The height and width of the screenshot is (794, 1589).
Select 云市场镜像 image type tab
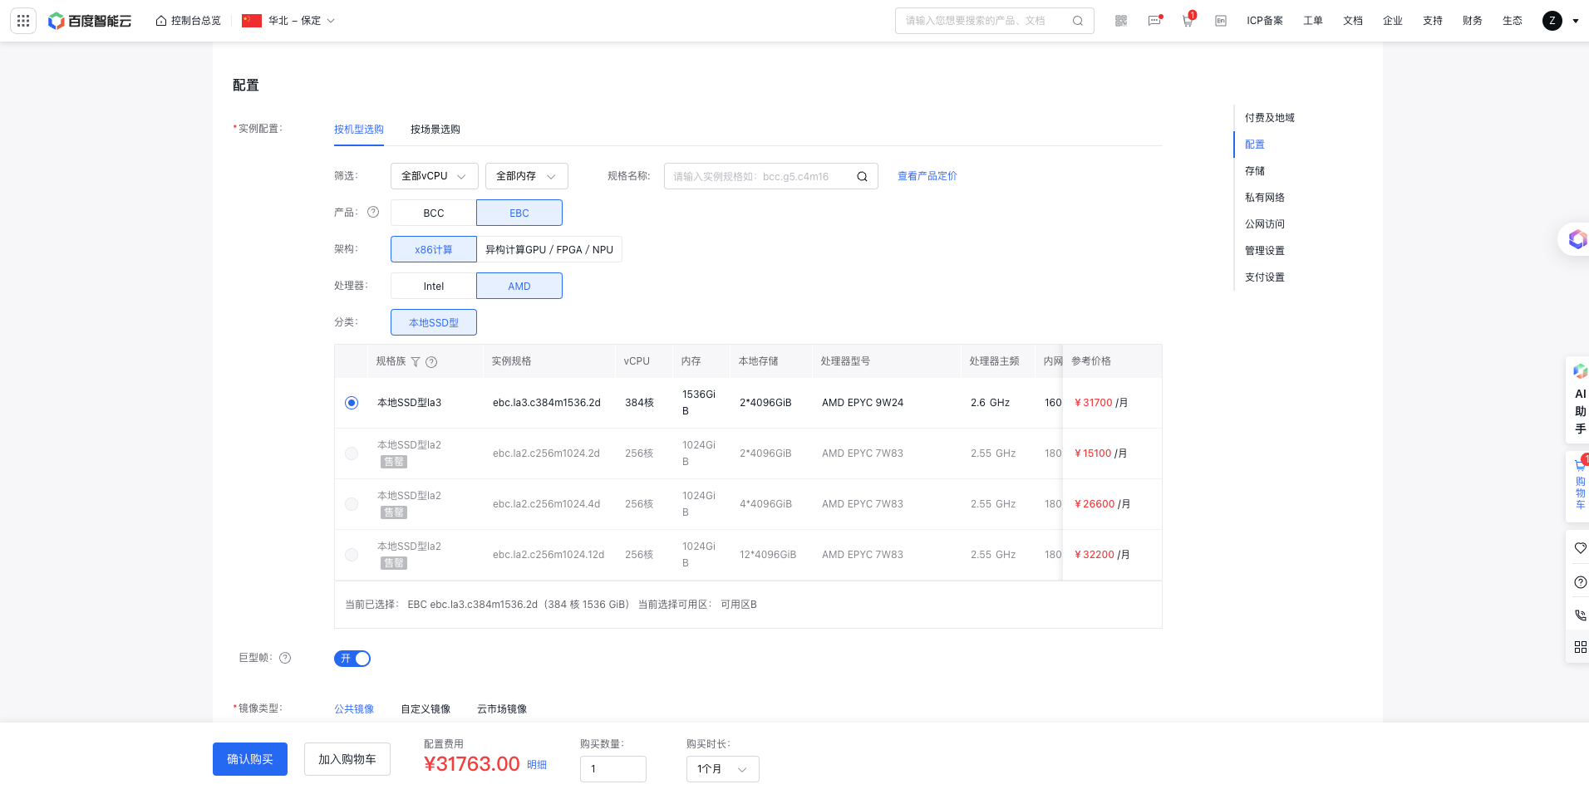coord(502,709)
